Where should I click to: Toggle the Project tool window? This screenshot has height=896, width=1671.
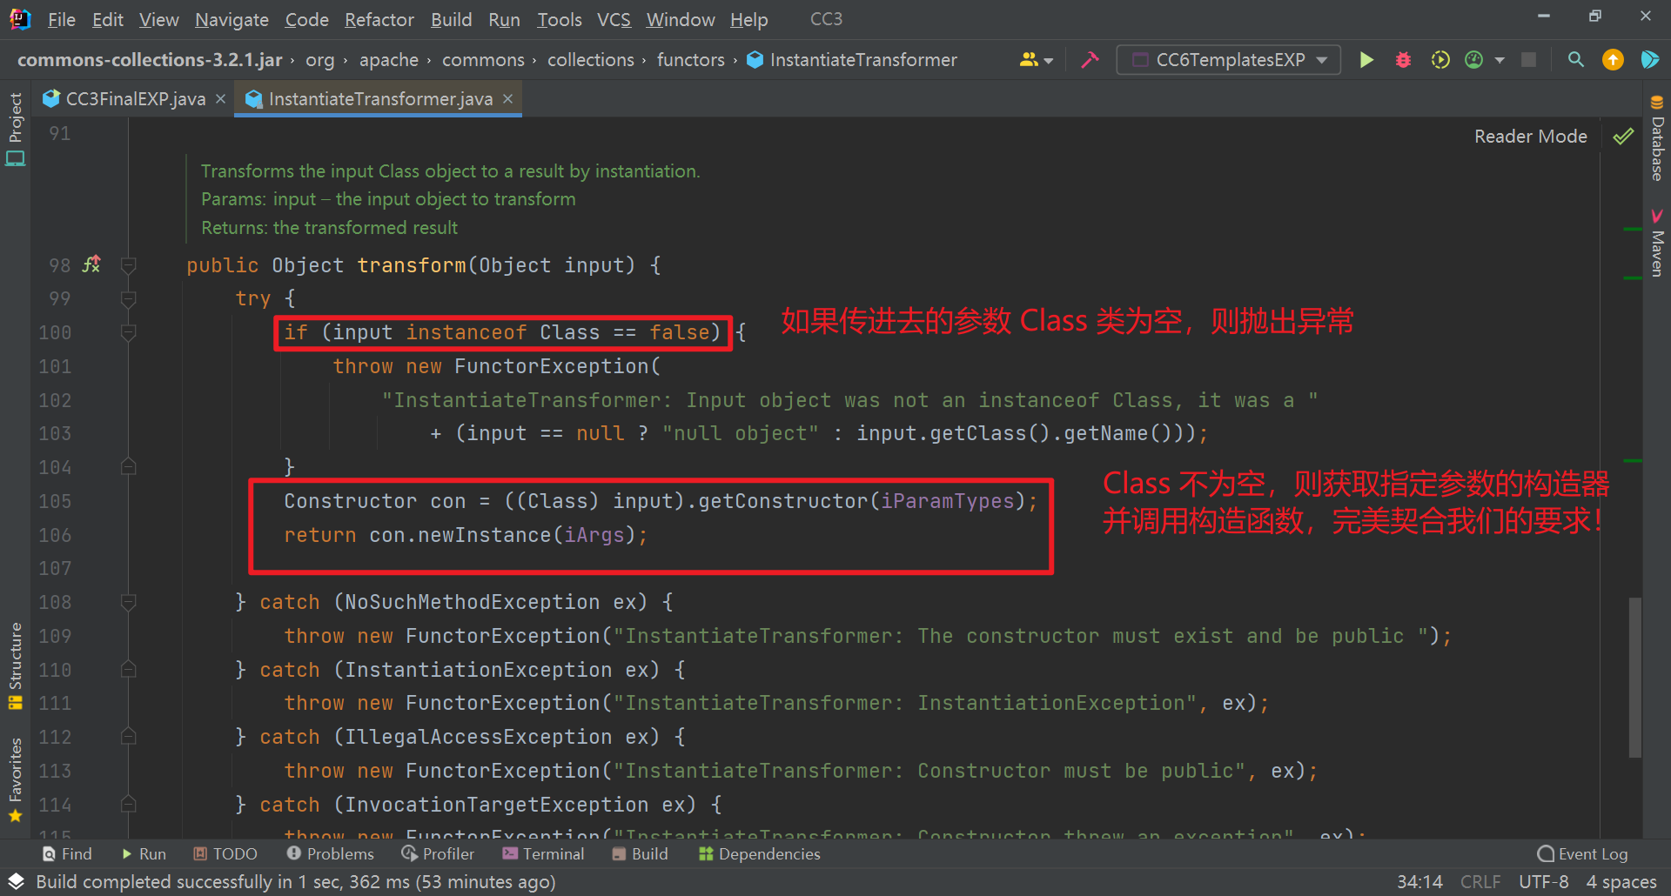(15, 124)
